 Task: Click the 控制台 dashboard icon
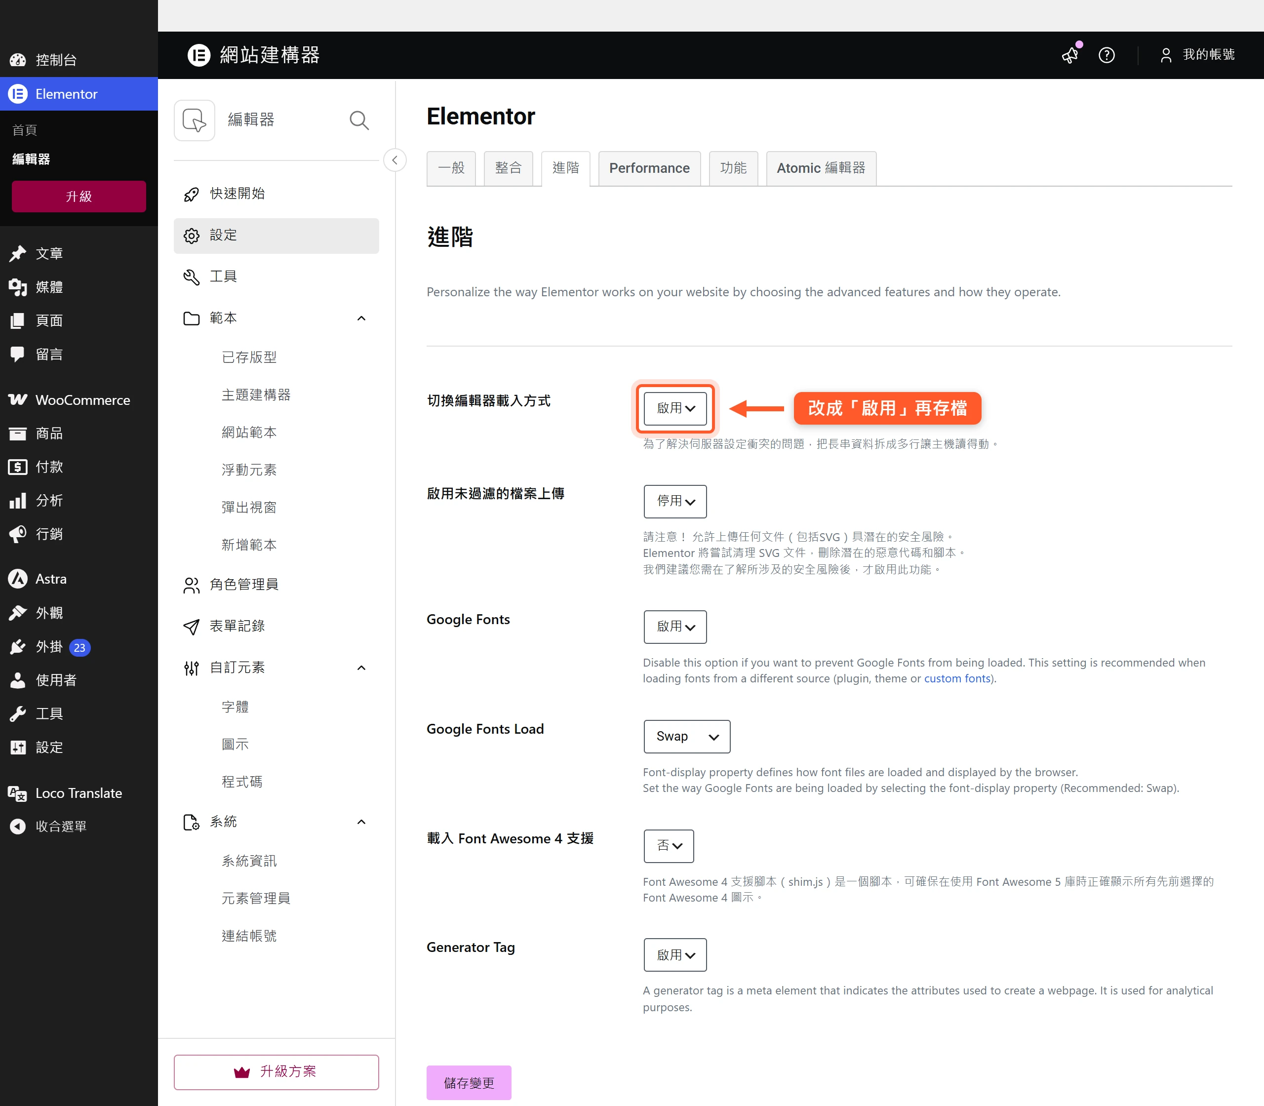[x=18, y=60]
